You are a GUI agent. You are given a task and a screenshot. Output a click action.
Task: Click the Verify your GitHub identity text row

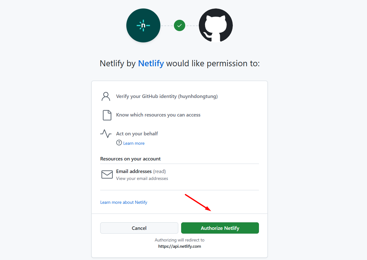point(167,96)
